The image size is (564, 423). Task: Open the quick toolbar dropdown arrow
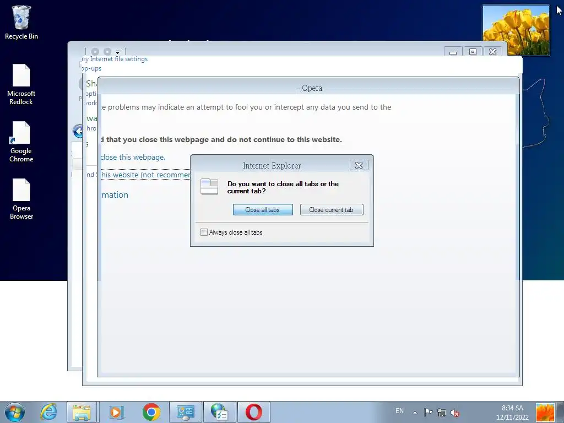click(117, 52)
